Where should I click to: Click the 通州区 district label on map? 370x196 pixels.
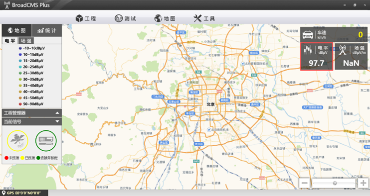255,104
